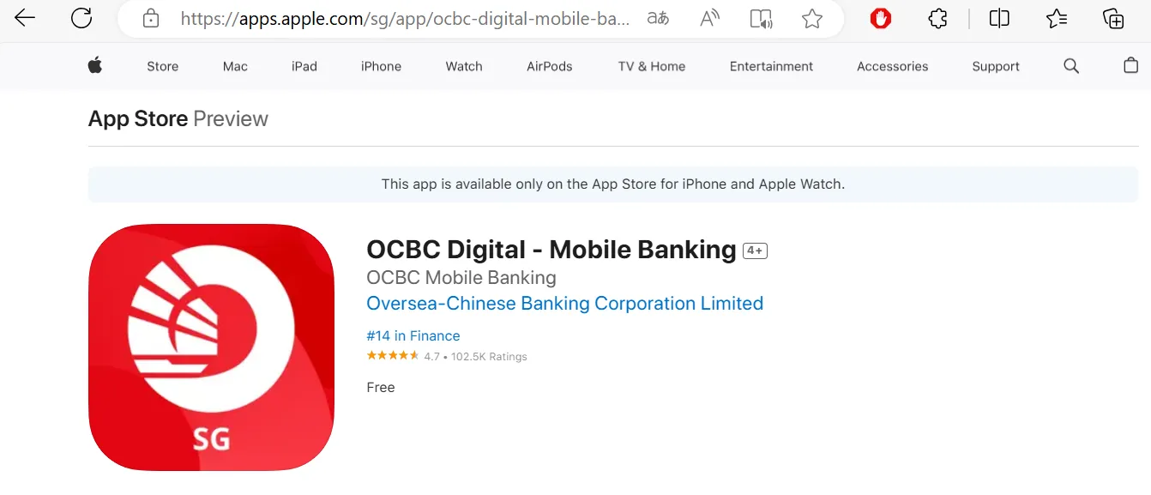This screenshot has height=495, width=1151.
Task: Open the Entertainment menu item
Action: point(770,66)
